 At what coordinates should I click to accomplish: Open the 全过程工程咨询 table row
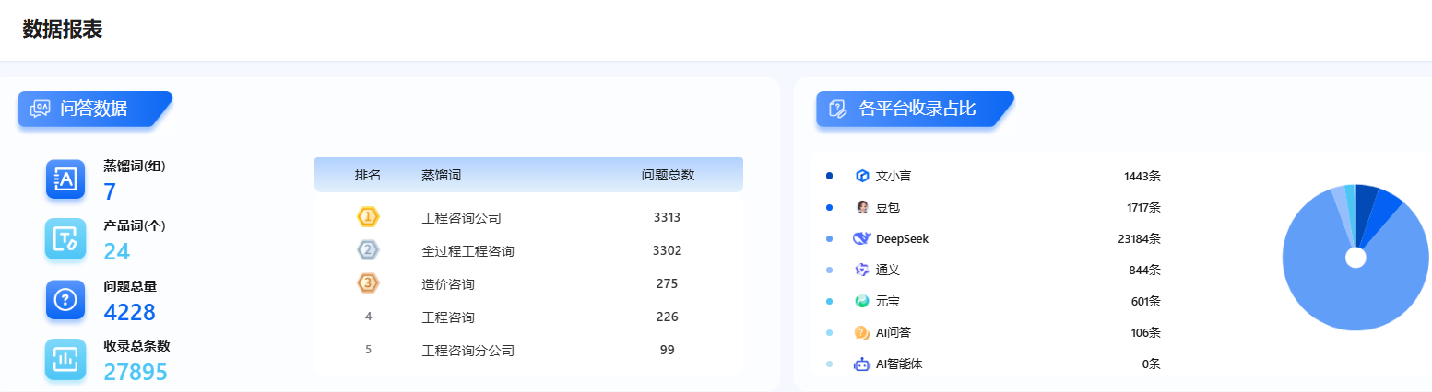click(x=467, y=250)
